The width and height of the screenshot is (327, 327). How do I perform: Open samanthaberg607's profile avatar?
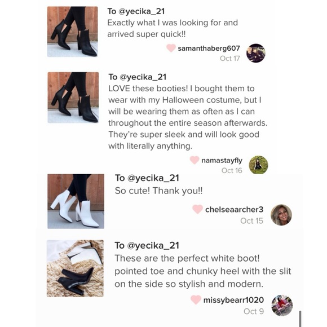point(255,53)
